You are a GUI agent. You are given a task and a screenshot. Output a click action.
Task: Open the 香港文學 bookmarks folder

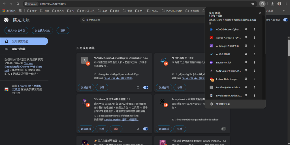click(x=193, y=11)
